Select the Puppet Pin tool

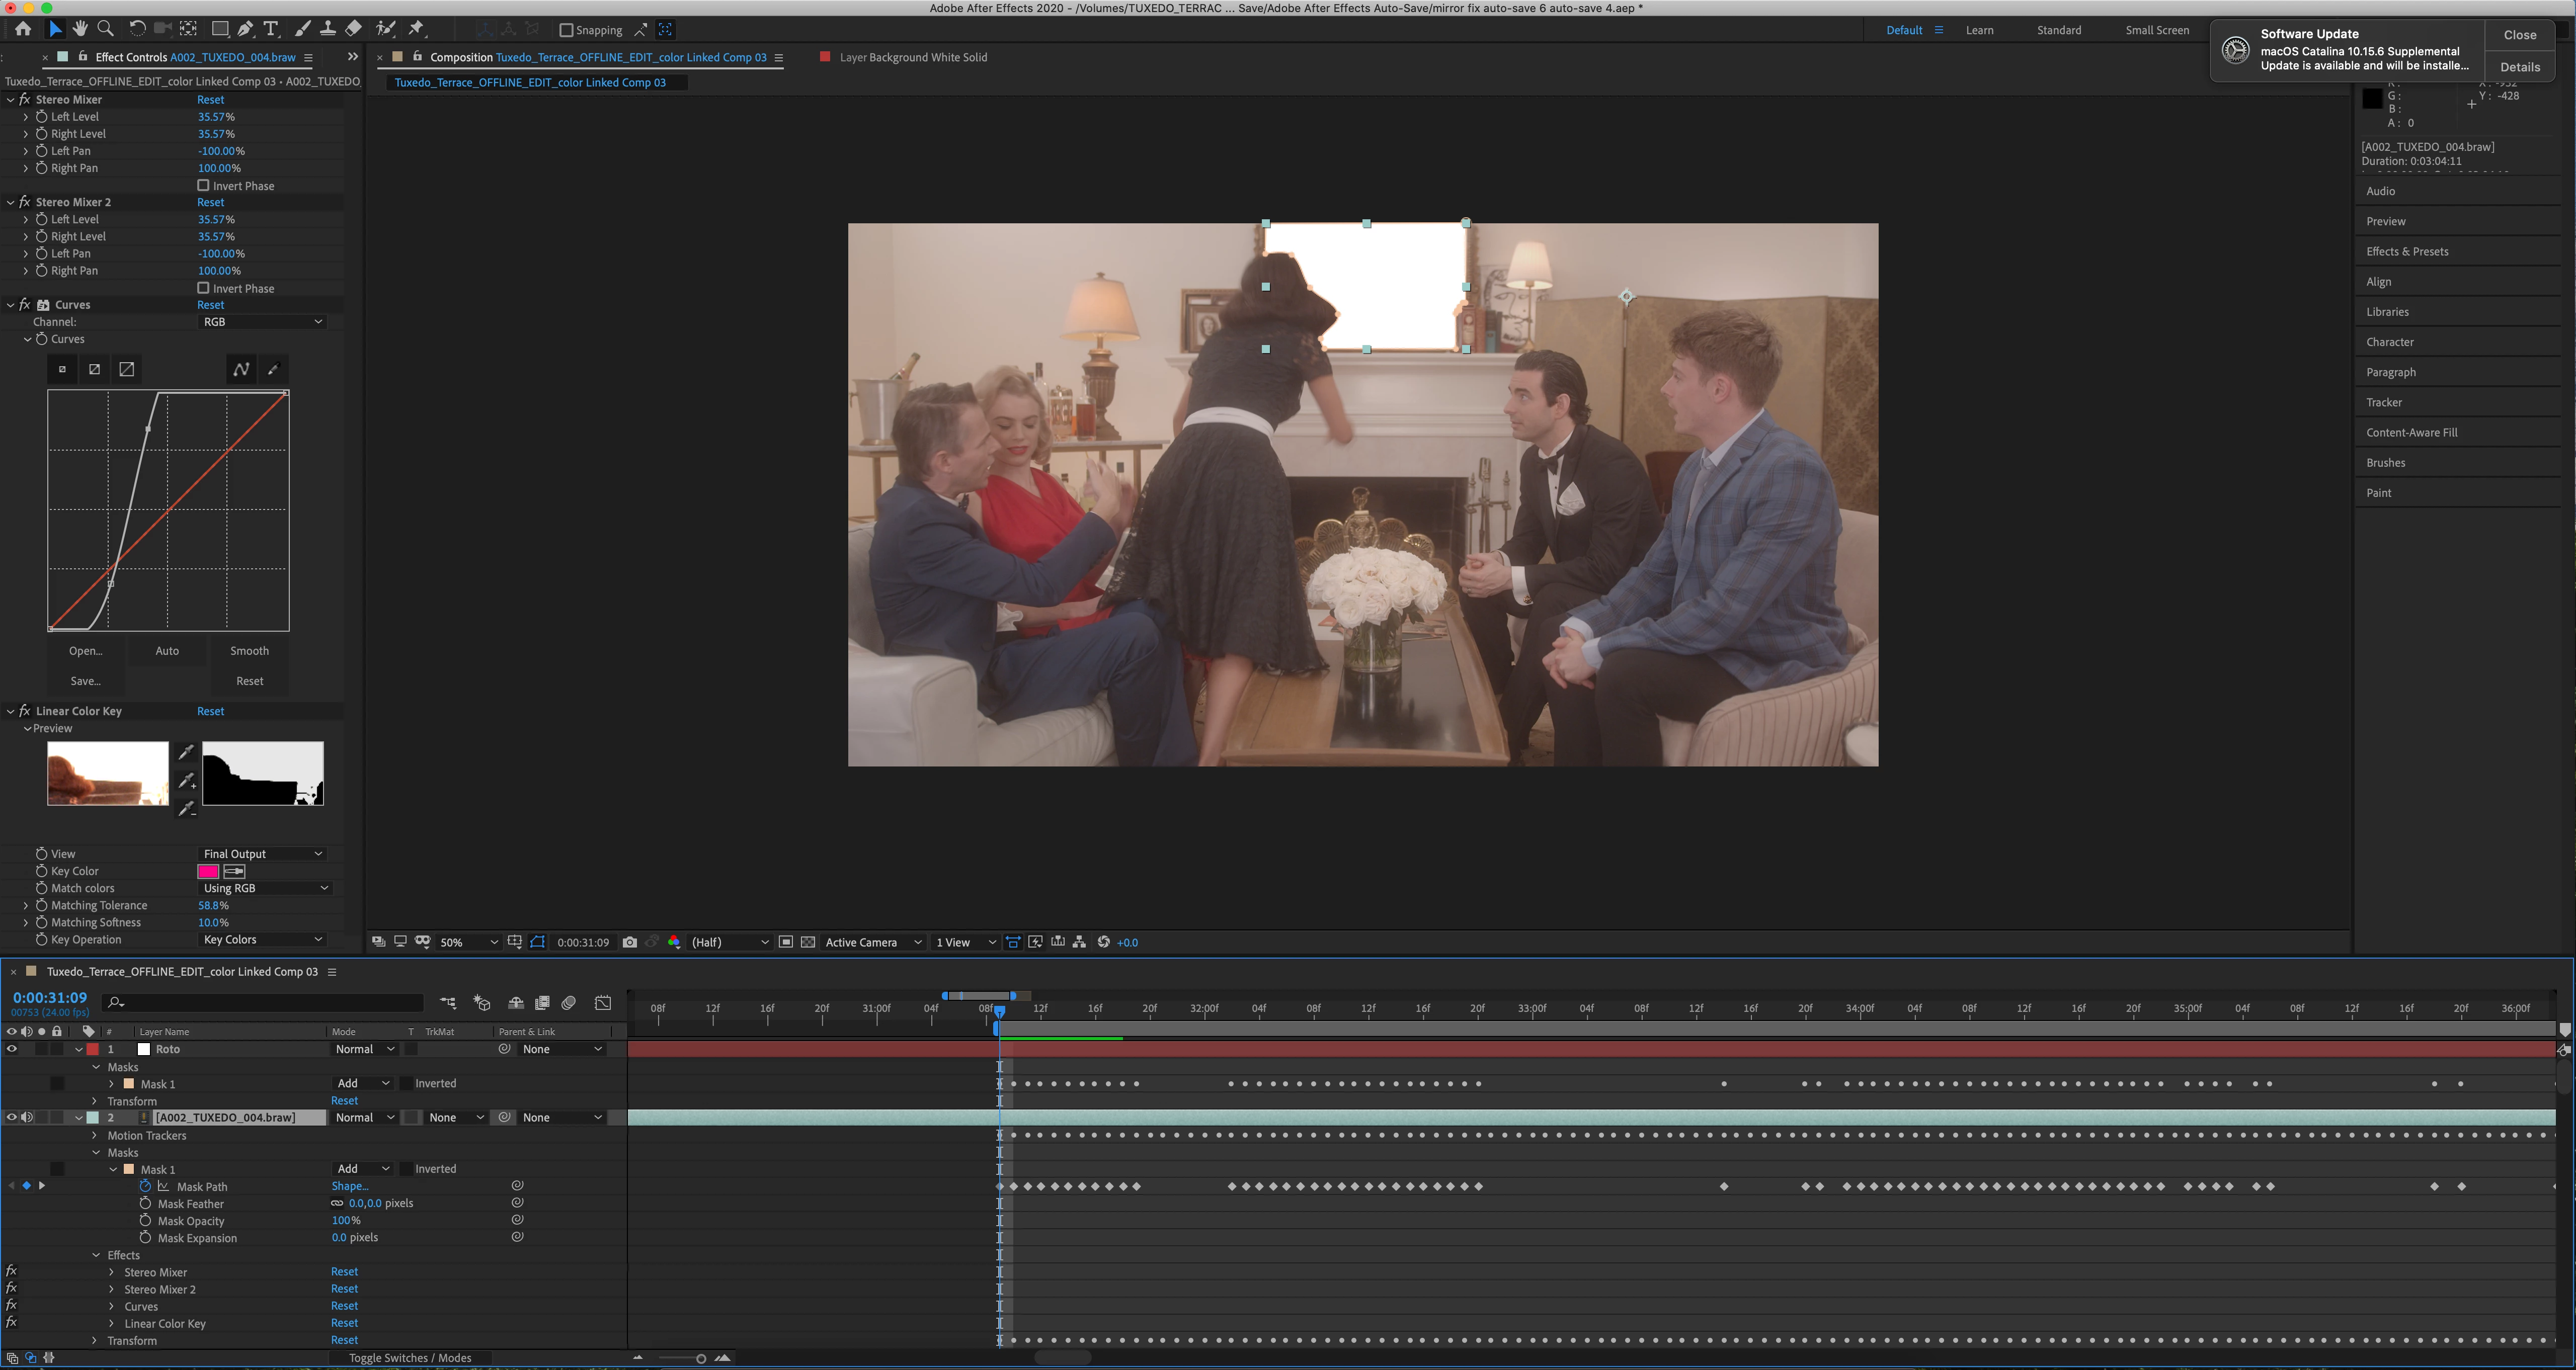pyautogui.click(x=417, y=29)
